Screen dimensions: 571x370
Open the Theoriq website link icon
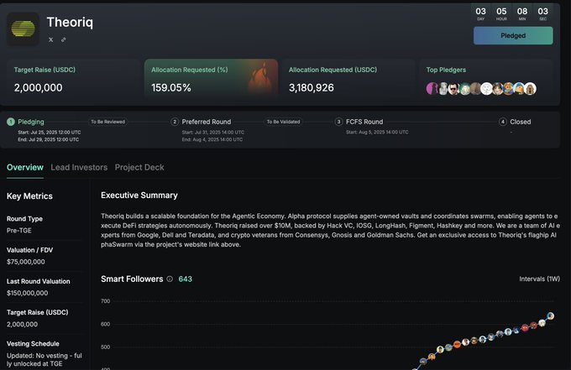click(x=63, y=39)
